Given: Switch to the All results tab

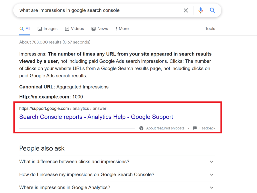Looking at the screenshot, I should tap(25, 29).
